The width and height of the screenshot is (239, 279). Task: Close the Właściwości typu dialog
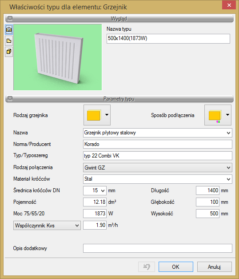tap(229, 5)
